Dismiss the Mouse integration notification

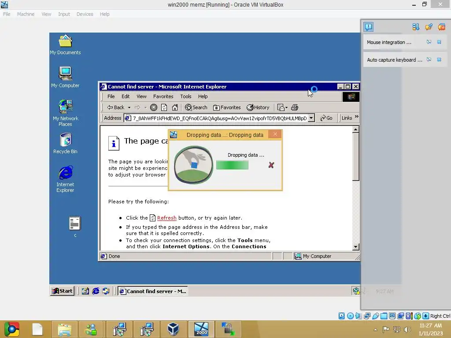(x=439, y=42)
